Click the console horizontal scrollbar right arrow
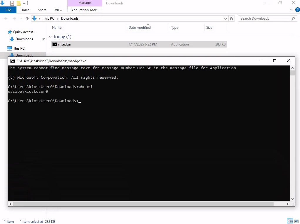Viewport: 300px width, 224px height. coord(287,204)
